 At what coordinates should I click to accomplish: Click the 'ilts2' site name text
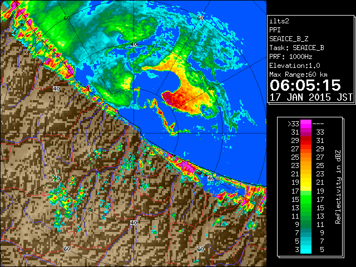(x=279, y=21)
